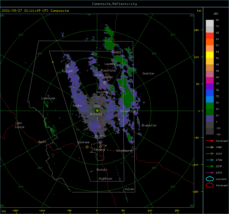Click the Lacombe city label
This screenshot has width=229, height=214.
coord(110,64)
